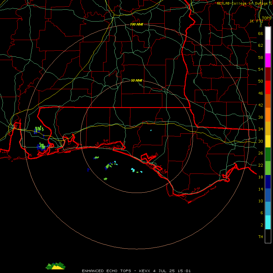Select the navy blue legend swatch

[x=268, y=182]
